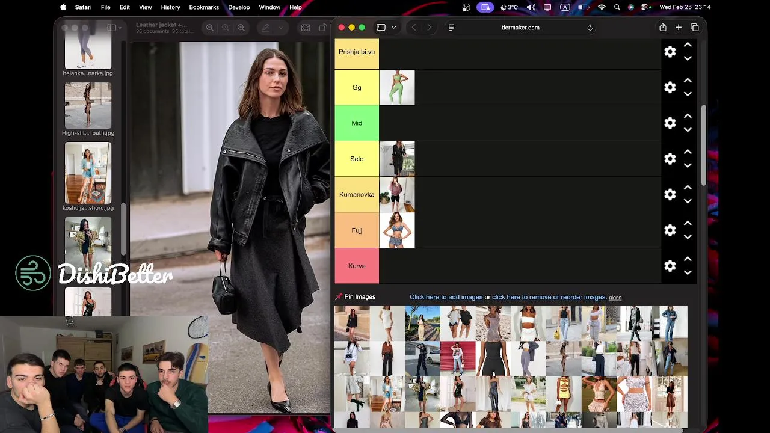
Task: Open Wi-Fi status in menu bar
Action: pos(602,7)
